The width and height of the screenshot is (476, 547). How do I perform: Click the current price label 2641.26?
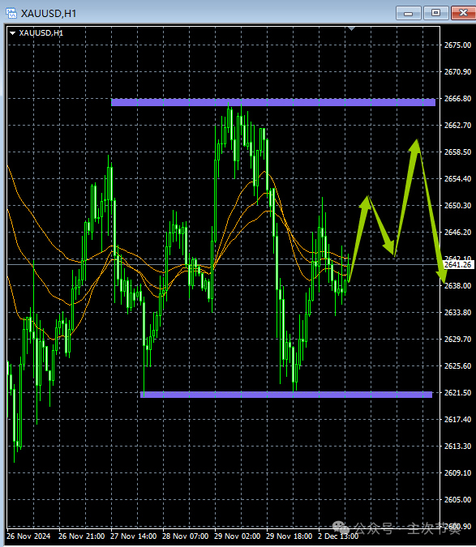click(x=457, y=265)
